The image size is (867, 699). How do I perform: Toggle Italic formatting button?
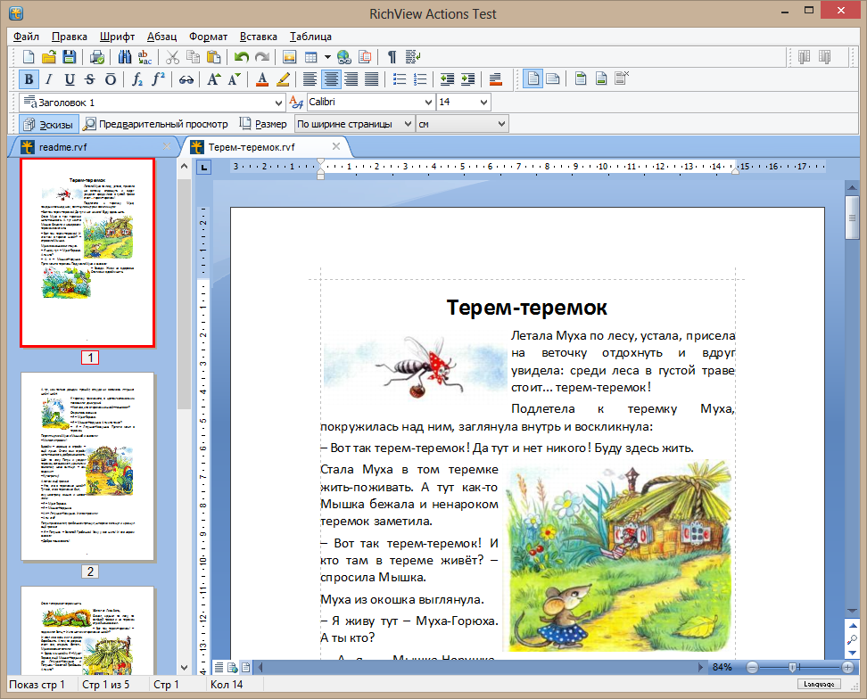(x=49, y=79)
